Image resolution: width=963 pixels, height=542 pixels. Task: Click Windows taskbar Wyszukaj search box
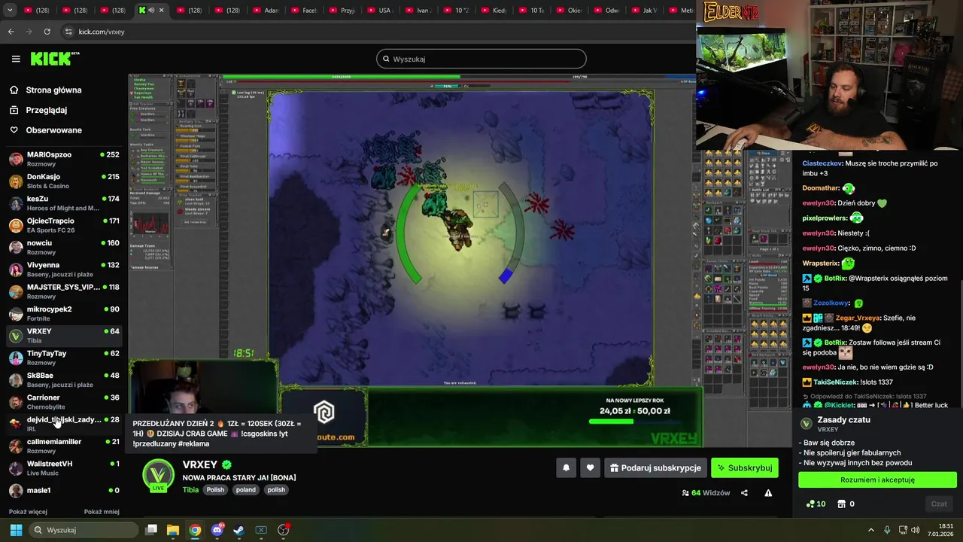tap(82, 530)
